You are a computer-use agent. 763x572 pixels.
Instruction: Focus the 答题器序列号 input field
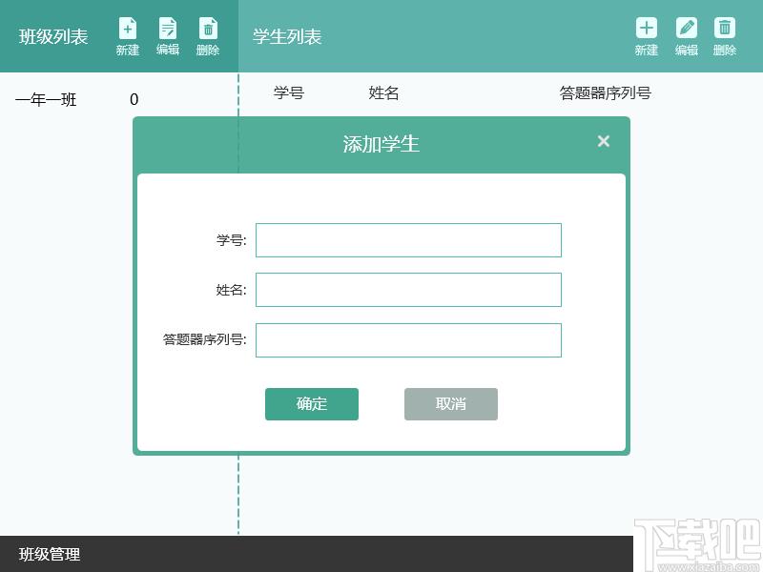point(408,340)
